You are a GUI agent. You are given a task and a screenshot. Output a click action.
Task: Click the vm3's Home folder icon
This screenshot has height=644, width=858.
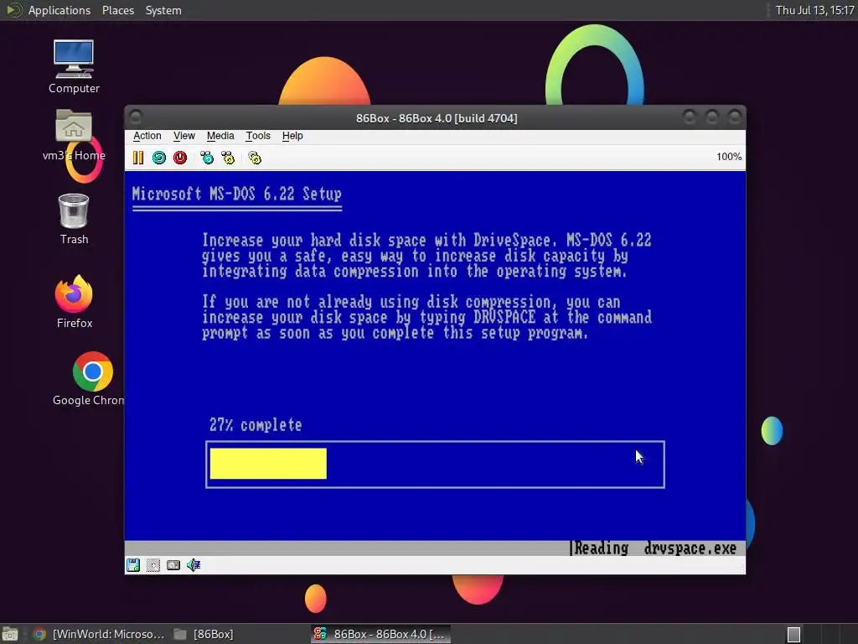coord(74,135)
